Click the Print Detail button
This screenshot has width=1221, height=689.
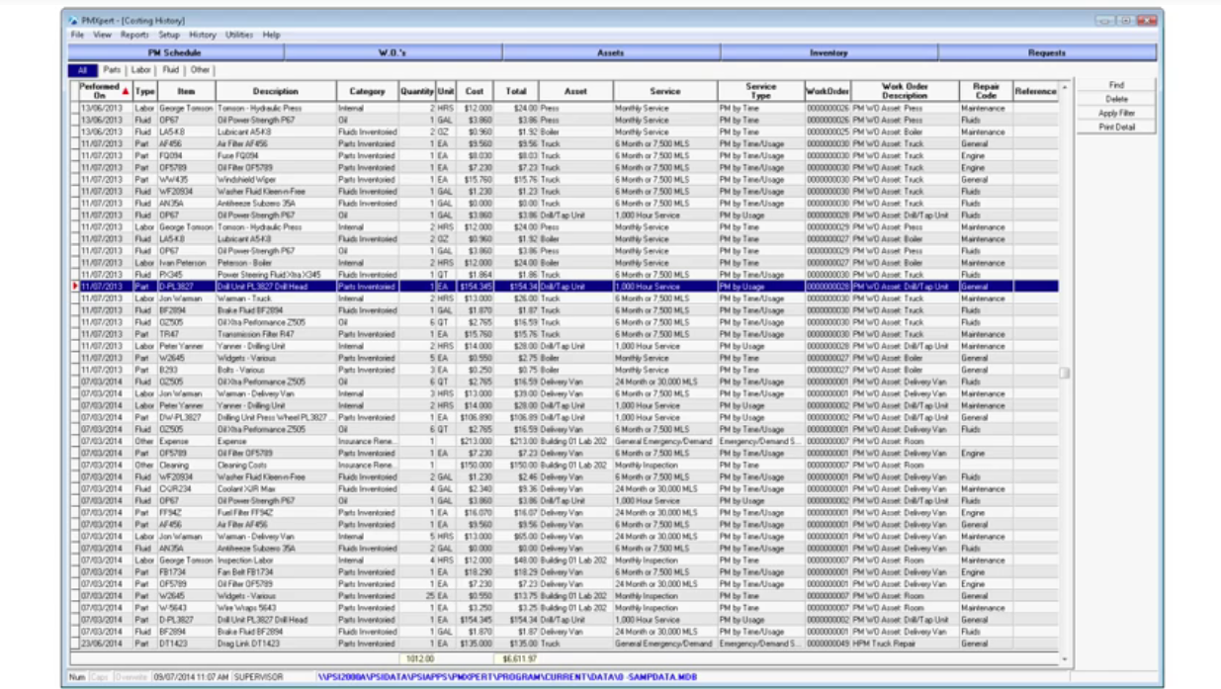click(x=1116, y=127)
